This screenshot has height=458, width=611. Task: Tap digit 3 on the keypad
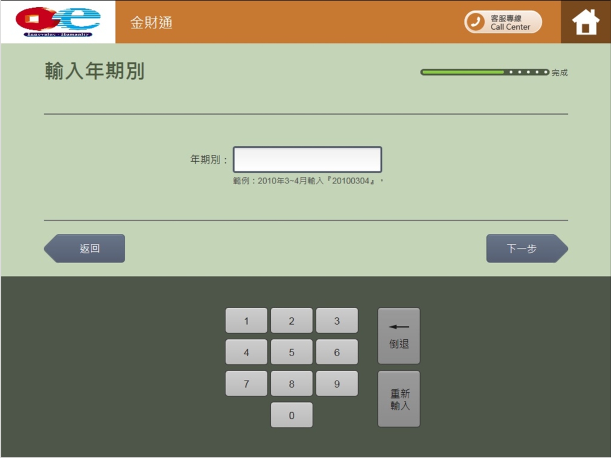point(337,320)
